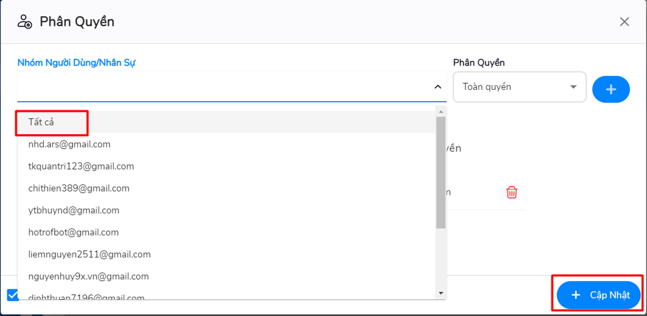Open the Toàn quyền permission dropdown
Image resolution: width=647 pixels, height=316 pixels.
click(519, 87)
